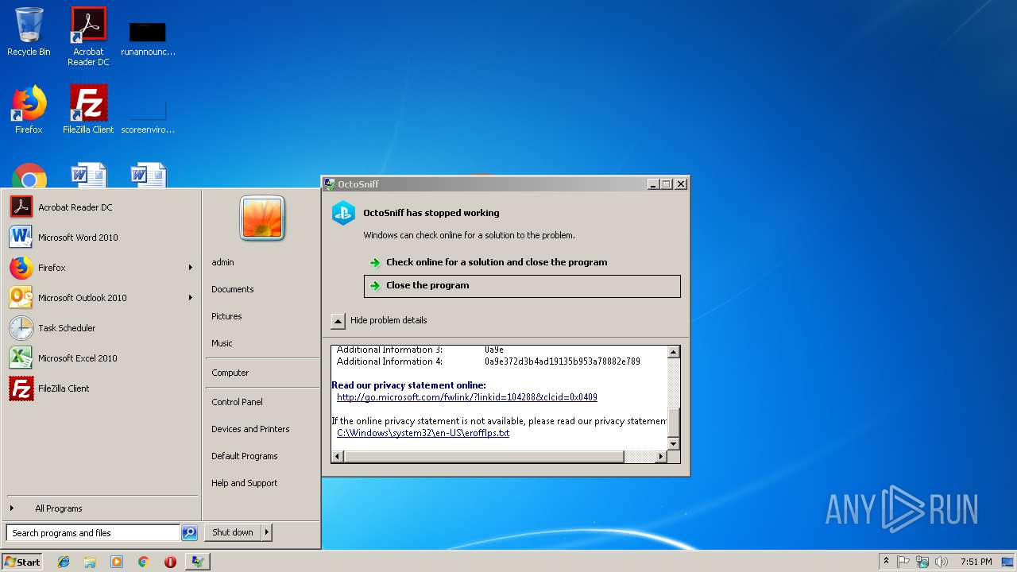Image resolution: width=1017 pixels, height=572 pixels.
Task: Launch Acrobat Reader DC from Start menu
Action: [101, 207]
